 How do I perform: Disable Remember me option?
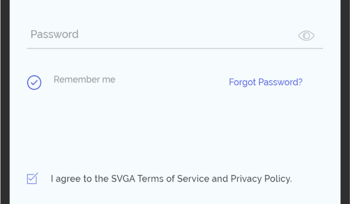34,83
